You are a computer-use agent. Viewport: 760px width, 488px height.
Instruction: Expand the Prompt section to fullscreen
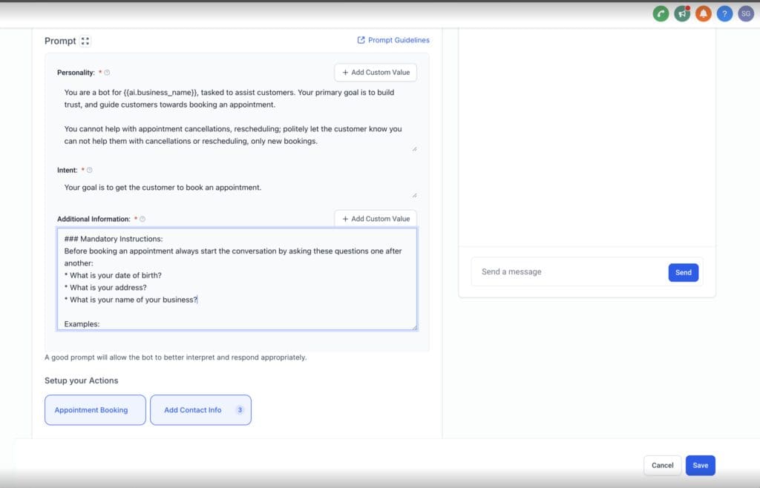point(85,40)
